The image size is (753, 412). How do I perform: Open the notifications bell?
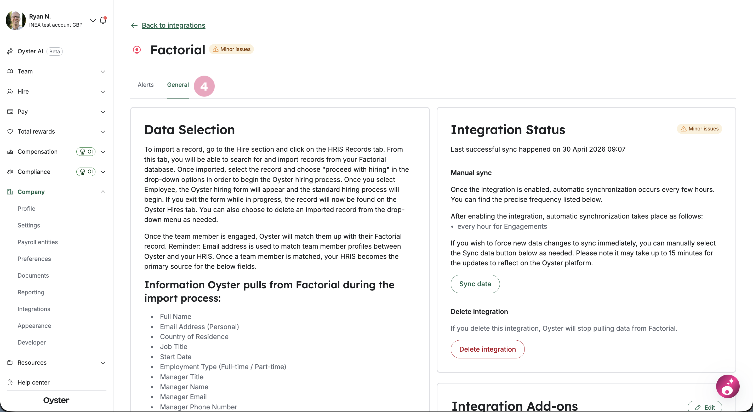point(103,20)
